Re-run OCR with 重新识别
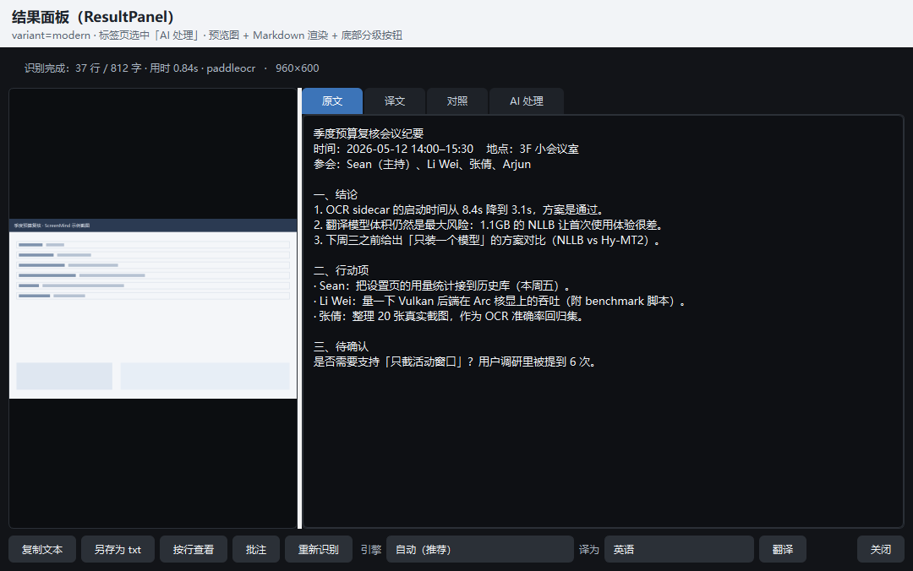Viewport: 913px width, 571px height. [x=319, y=550]
